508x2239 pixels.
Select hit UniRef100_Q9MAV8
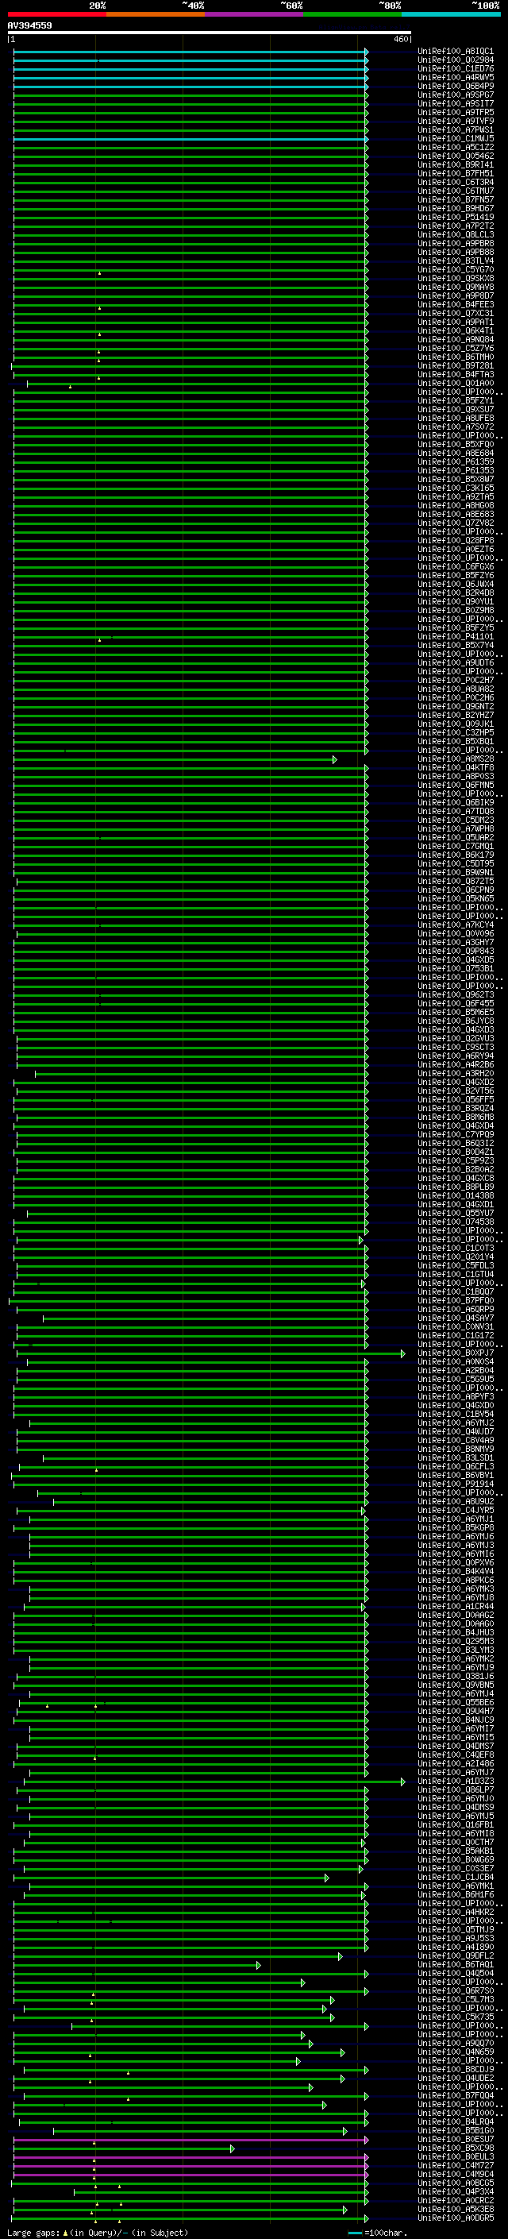[456, 287]
